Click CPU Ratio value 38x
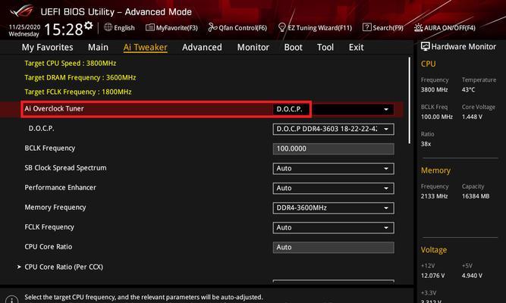Screen dimensions: 506x303 tap(426, 144)
